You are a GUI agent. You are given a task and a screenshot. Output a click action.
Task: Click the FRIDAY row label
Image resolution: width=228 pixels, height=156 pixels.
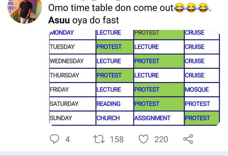pos(59,90)
